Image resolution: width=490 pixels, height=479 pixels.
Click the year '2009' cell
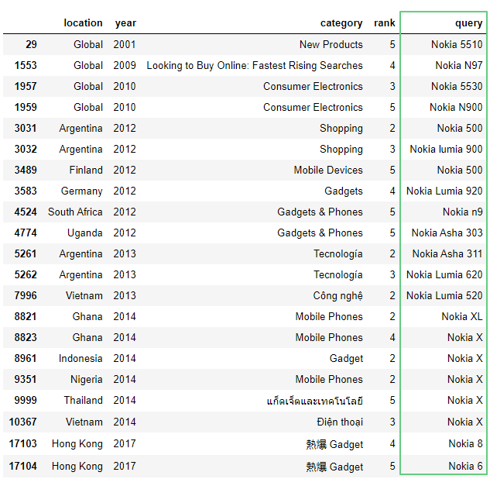click(x=125, y=65)
